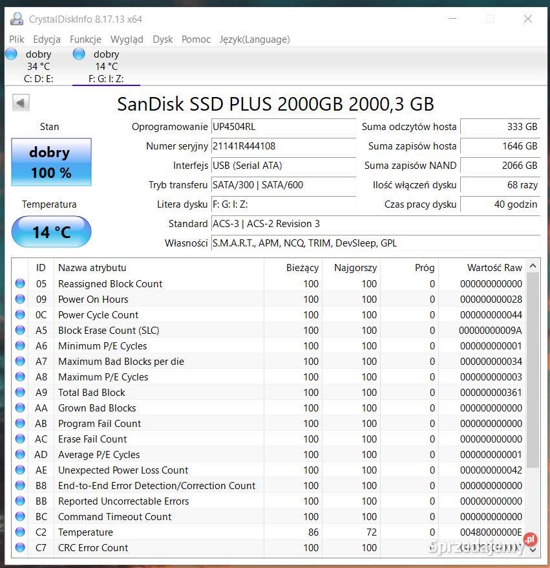Image resolution: width=550 pixels, height=568 pixels.
Task: Open the Pomoc menu
Action: coord(196,39)
